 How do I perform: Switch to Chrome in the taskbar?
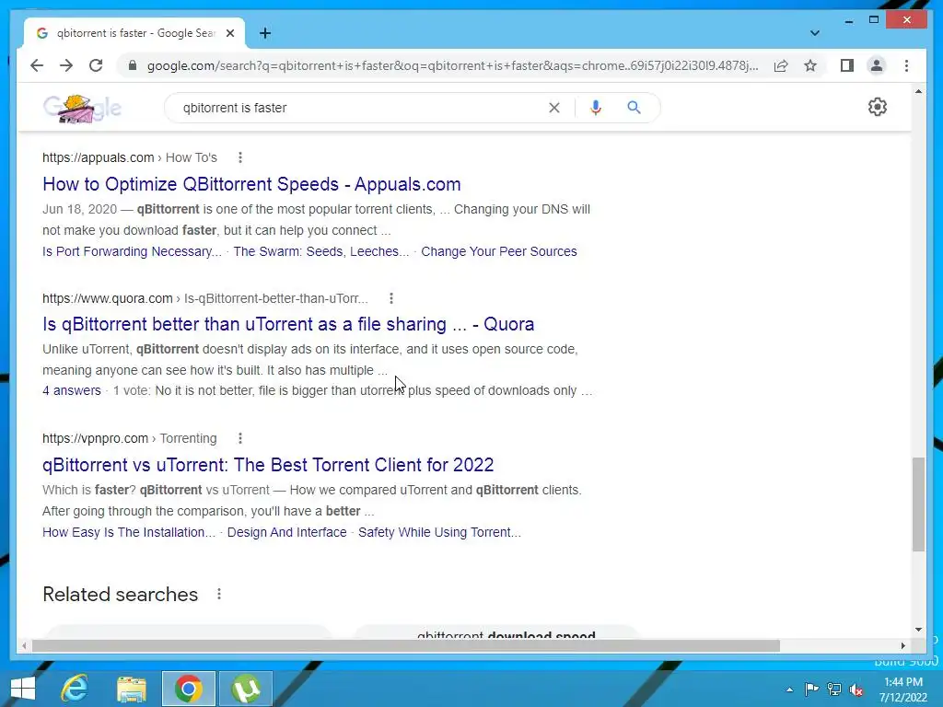188,689
